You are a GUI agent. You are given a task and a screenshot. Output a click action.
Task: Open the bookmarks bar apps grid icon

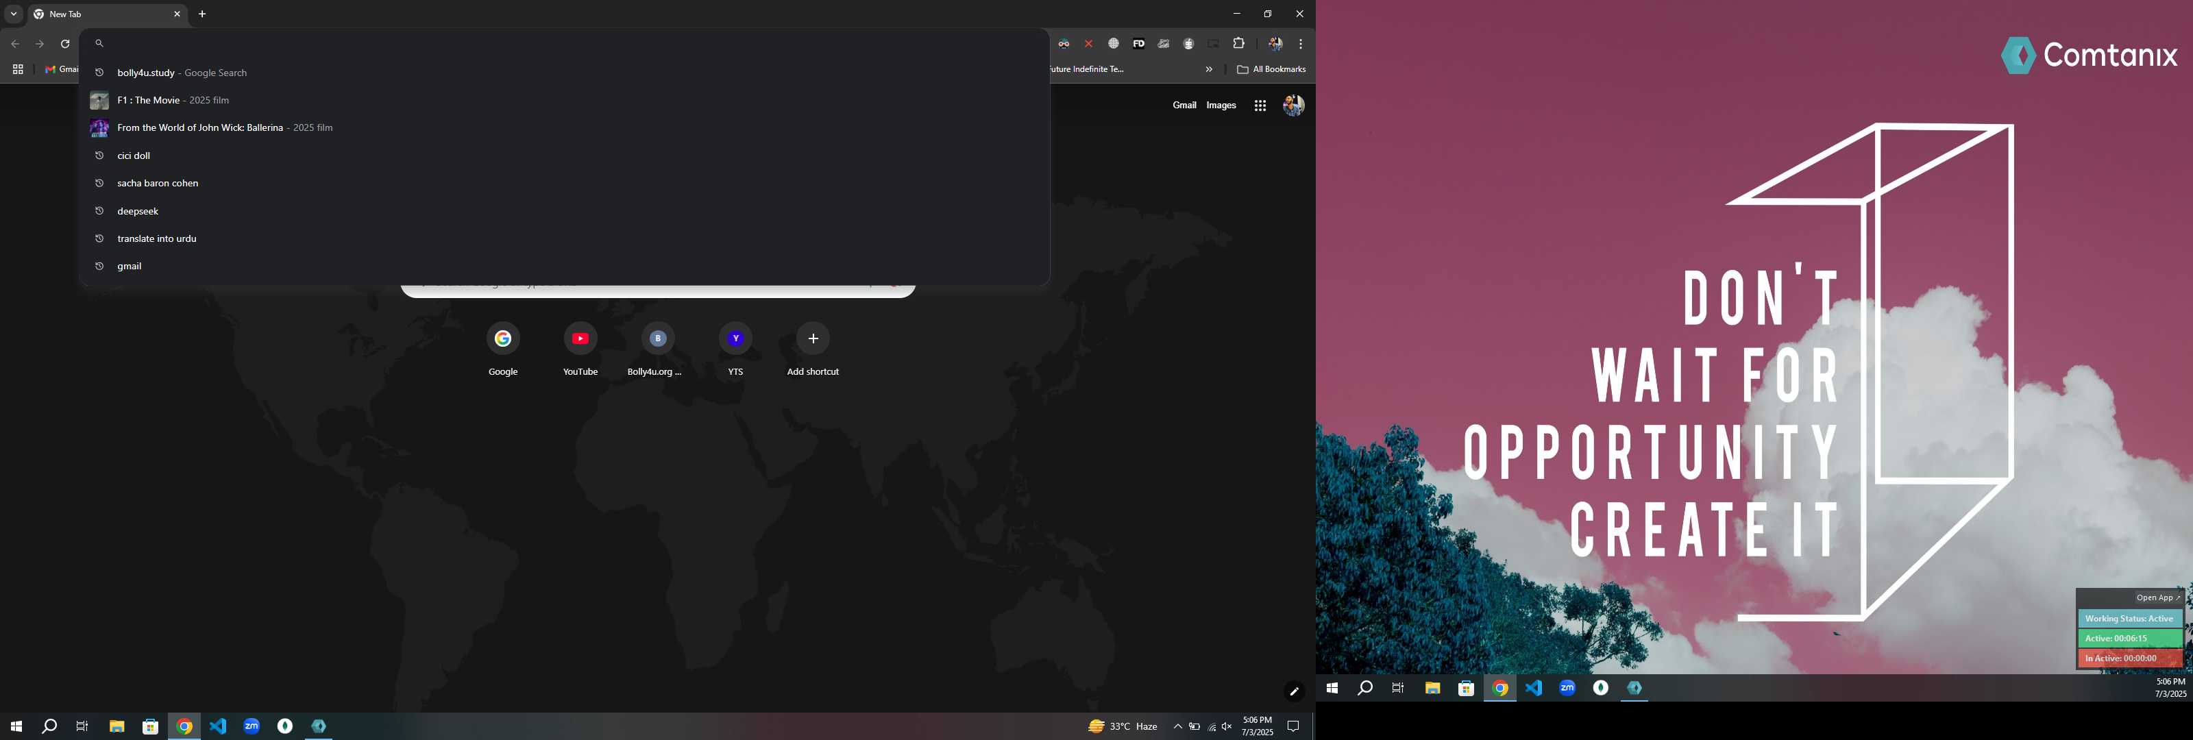coord(18,70)
